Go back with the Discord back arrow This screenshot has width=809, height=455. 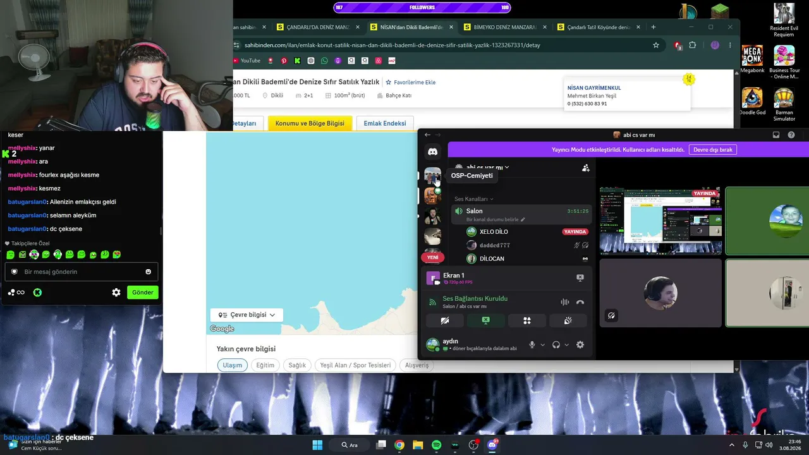(x=427, y=135)
